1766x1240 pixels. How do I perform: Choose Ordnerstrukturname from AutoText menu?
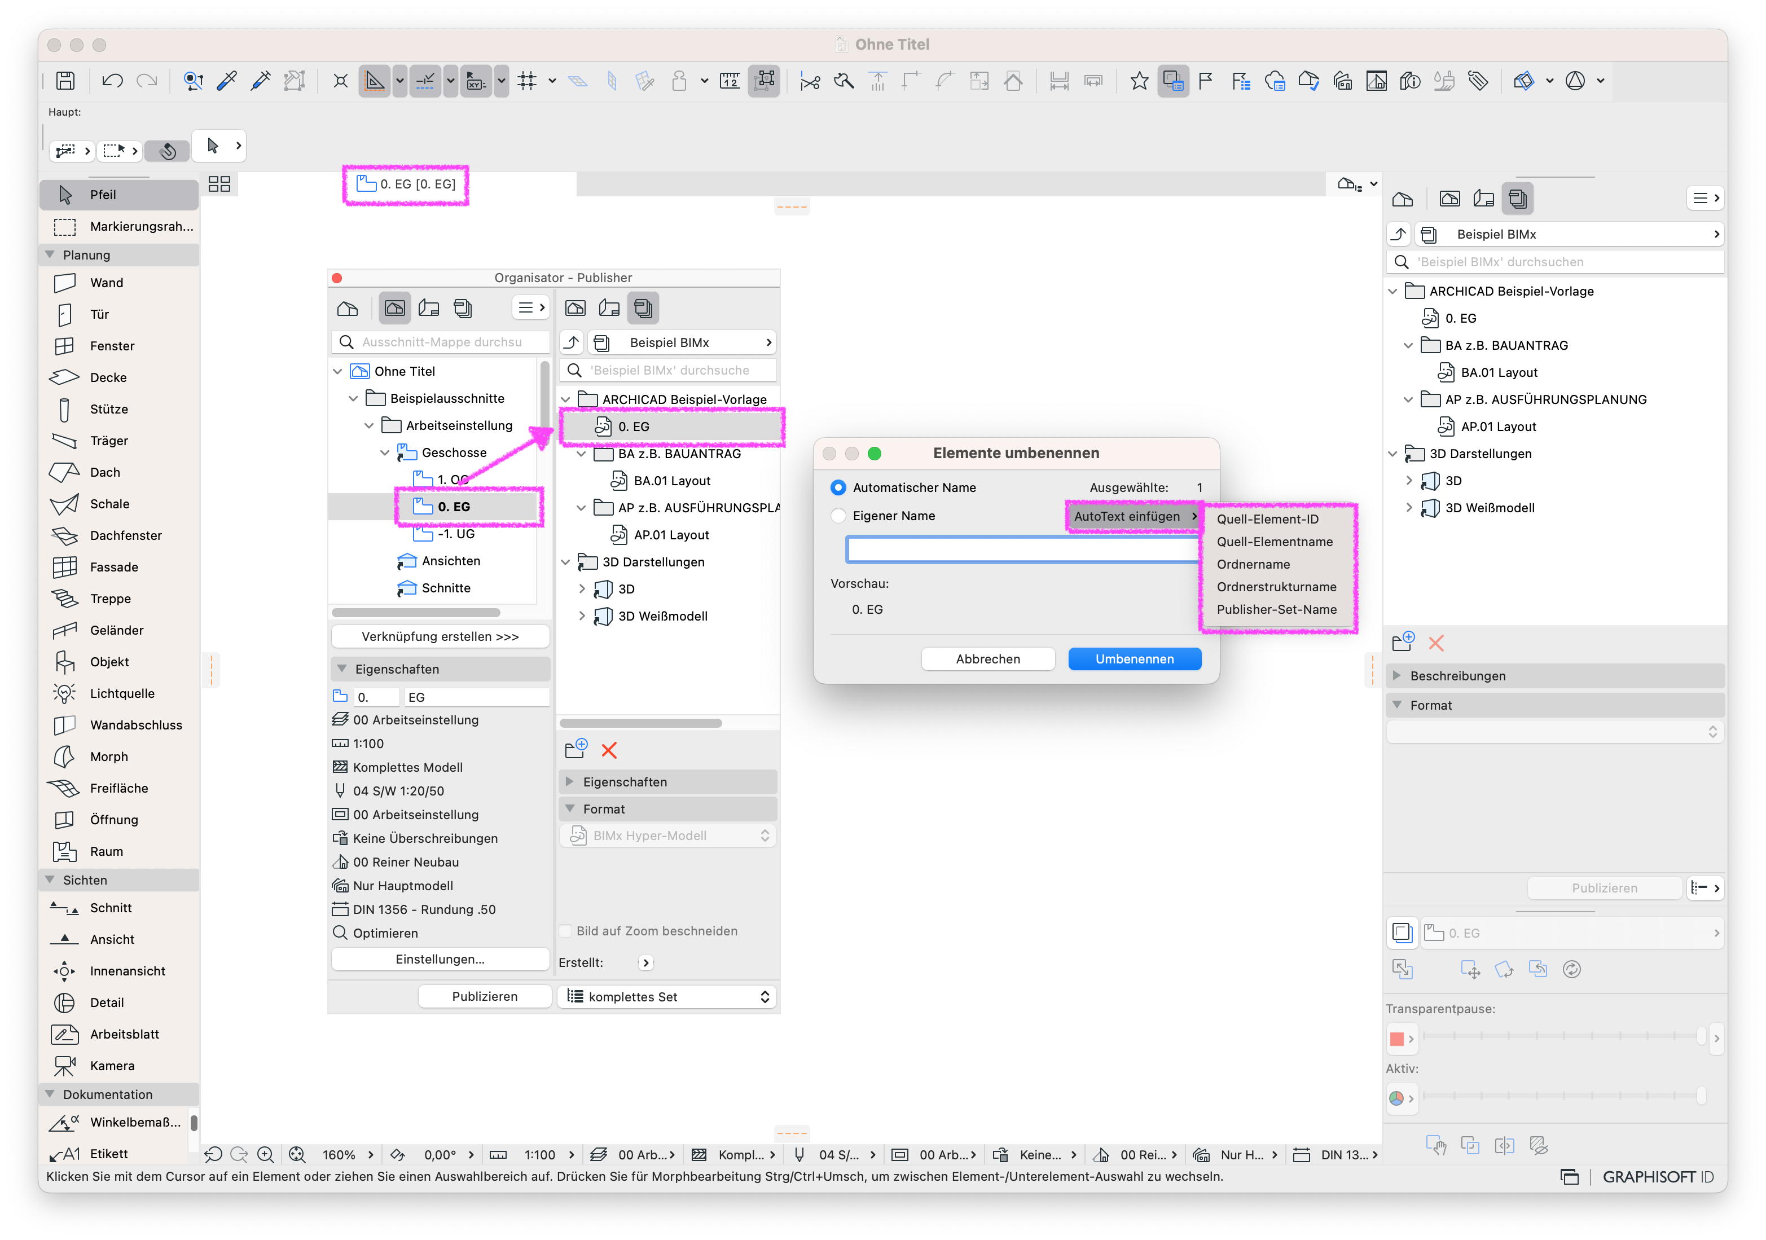(1276, 586)
